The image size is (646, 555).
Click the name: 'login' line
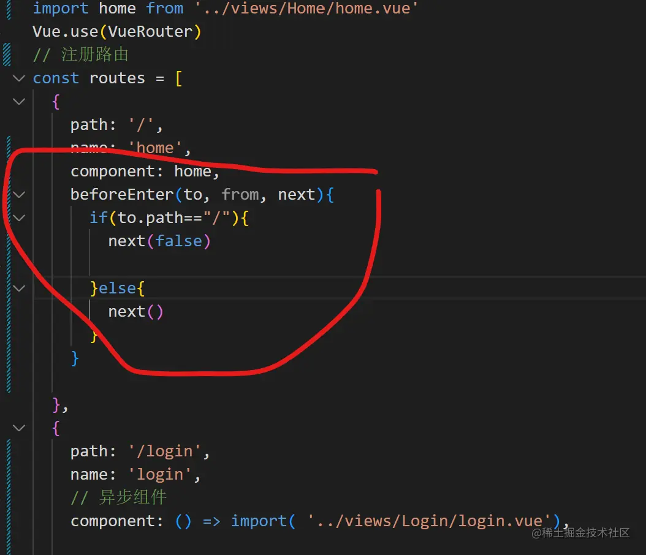click(135, 475)
